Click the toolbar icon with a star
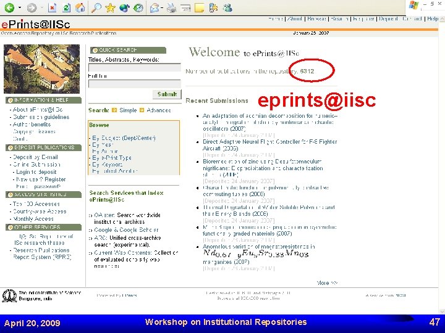The image size is (445, 333). (x=213, y=7)
